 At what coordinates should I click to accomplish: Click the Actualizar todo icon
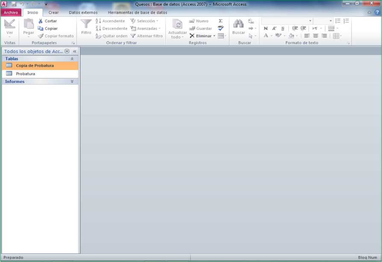click(x=177, y=24)
